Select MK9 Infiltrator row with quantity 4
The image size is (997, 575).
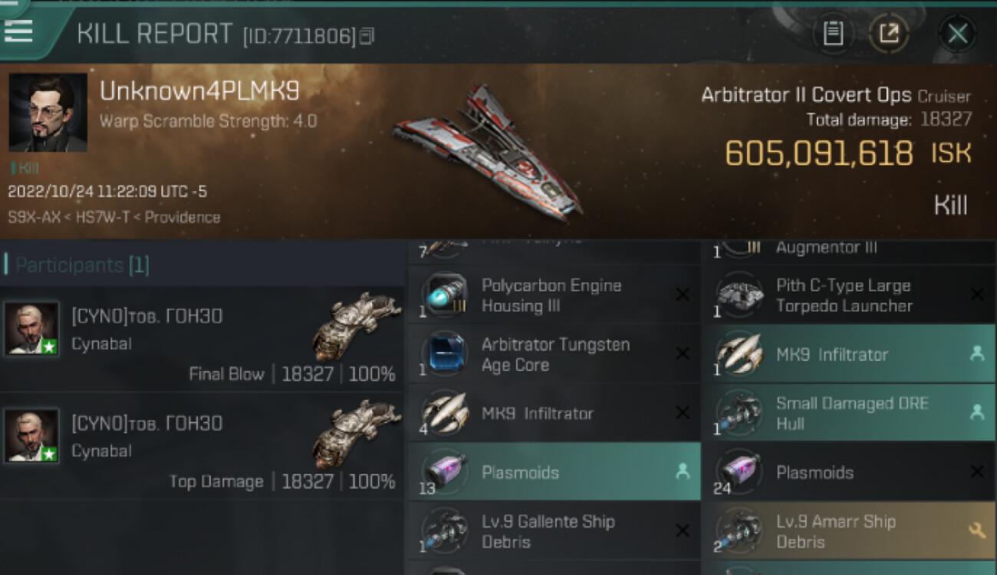pyautogui.click(x=554, y=412)
